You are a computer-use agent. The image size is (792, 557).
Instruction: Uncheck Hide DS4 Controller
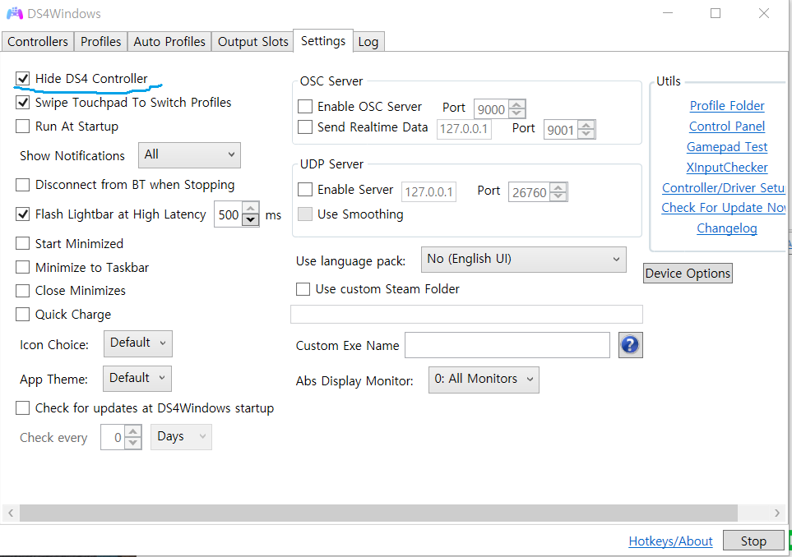[23, 79]
